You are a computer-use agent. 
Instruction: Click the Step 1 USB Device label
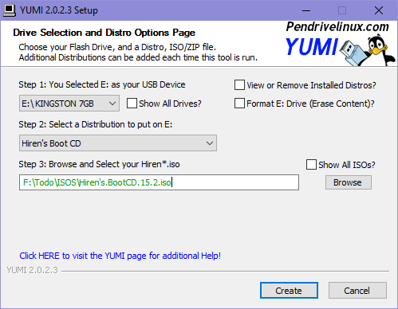(102, 84)
